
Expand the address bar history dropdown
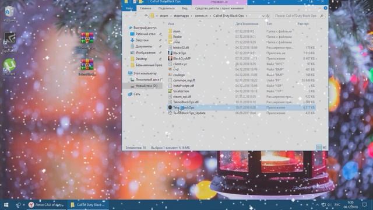point(263,16)
